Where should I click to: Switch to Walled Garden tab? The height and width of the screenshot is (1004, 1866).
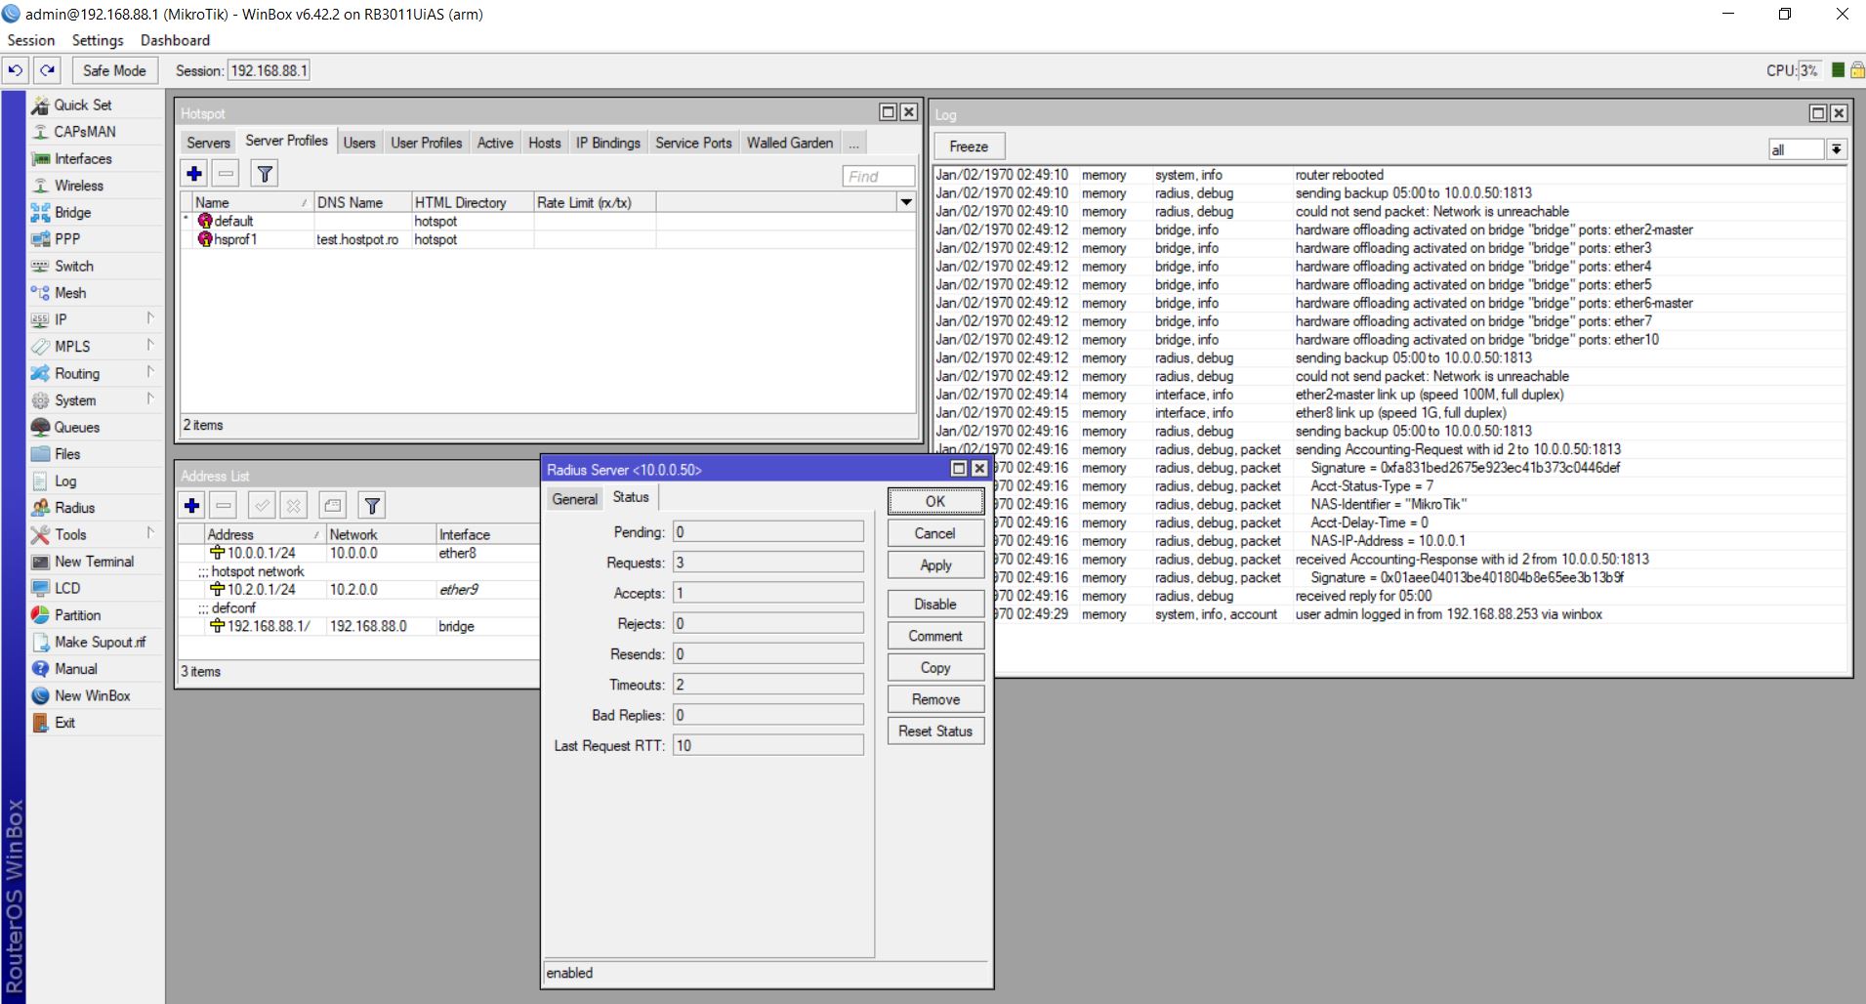[x=790, y=143]
